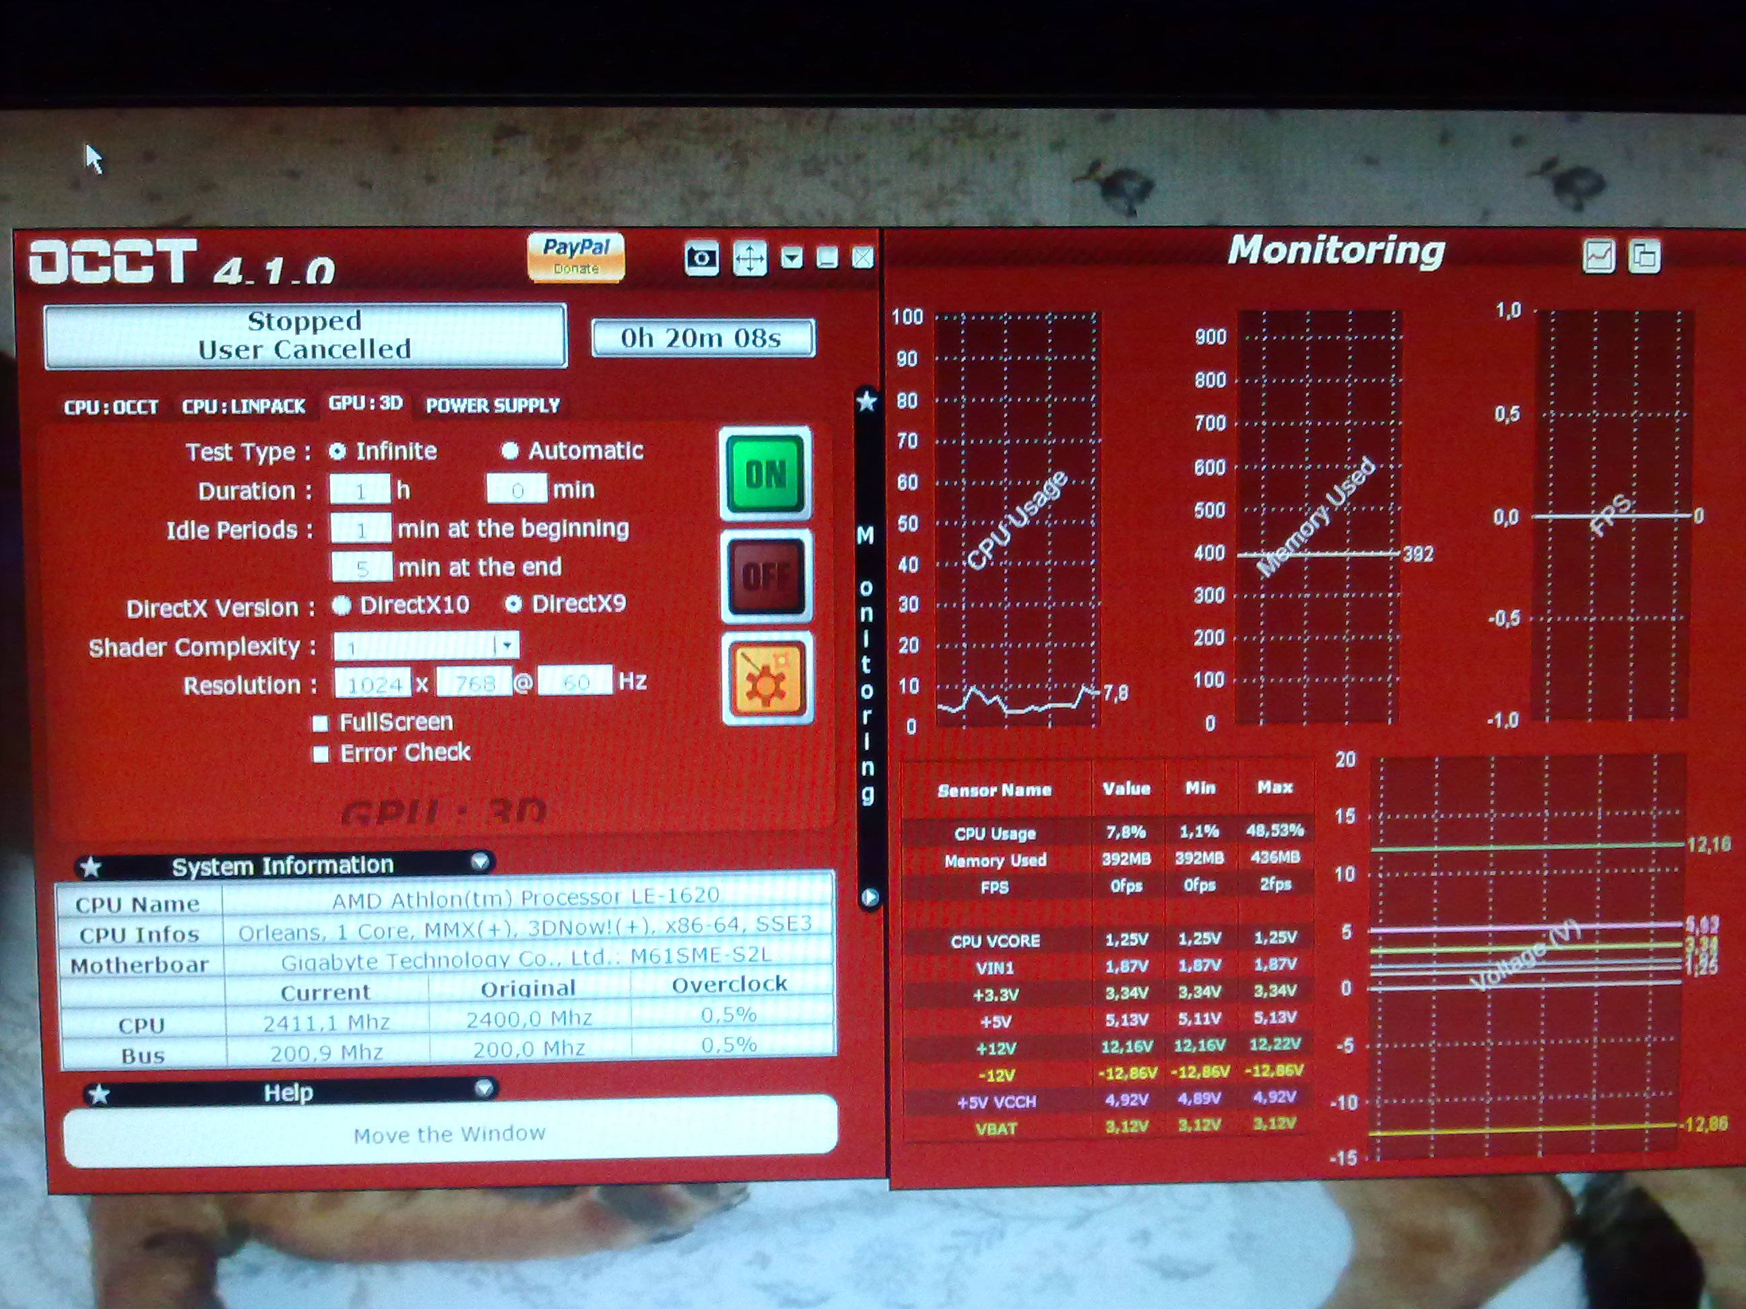
Task: Click the FPS graph
Action: coord(1611,514)
